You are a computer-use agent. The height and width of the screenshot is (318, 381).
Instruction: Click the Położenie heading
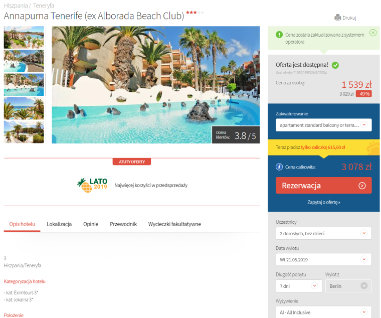point(14,315)
